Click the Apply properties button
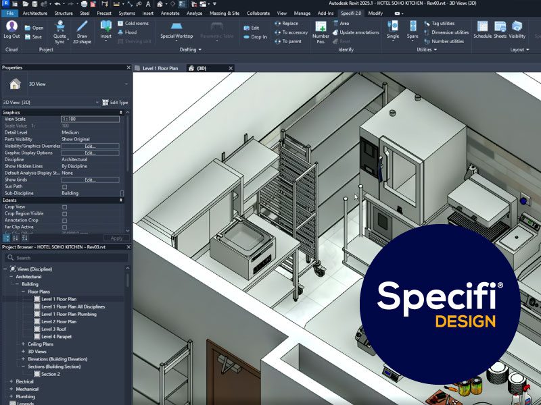Image resolution: width=541 pixels, height=405 pixels. (116, 238)
